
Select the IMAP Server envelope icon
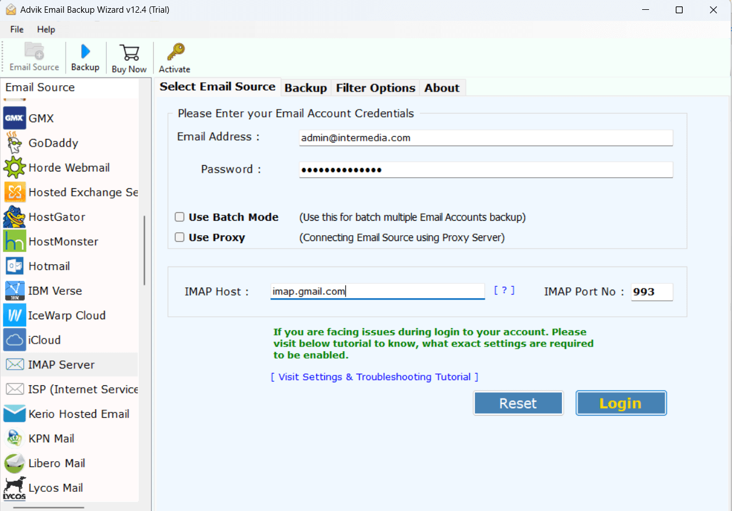pyautogui.click(x=15, y=364)
